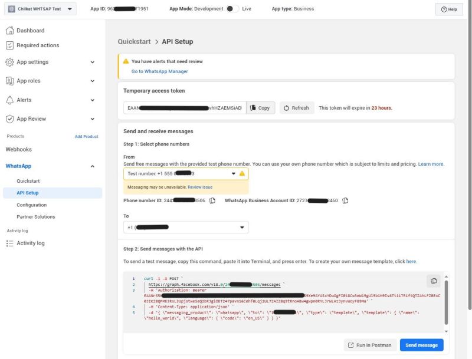The image size is (472, 359).
Task: Open the Alerts bell section
Action: pyautogui.click(x=27, y=100)
